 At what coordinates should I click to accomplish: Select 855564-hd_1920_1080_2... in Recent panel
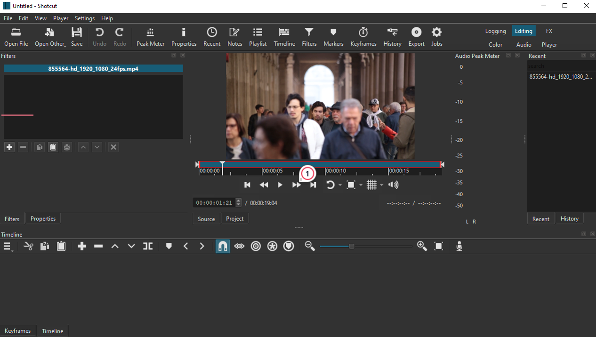coord(561,76)
